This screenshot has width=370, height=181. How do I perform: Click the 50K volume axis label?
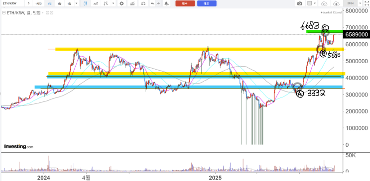tap(351, 156)
